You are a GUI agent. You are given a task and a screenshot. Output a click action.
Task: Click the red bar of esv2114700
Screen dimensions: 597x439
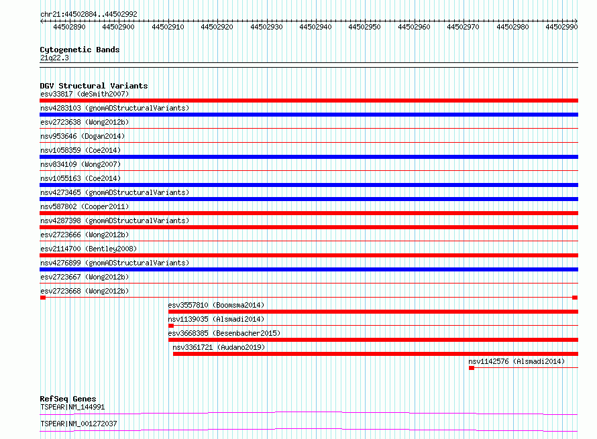click(x=309, y=255)
